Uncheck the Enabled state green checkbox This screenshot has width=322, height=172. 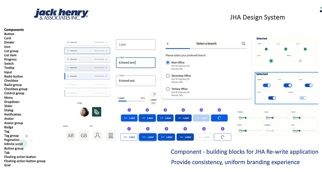coord(266,49)
